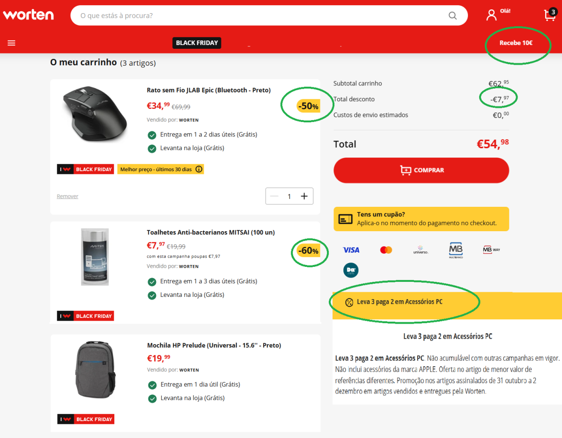The width and height of the screenshot is (562, 438).
Task: Open the user account icon
Action: tap(491, 15)
